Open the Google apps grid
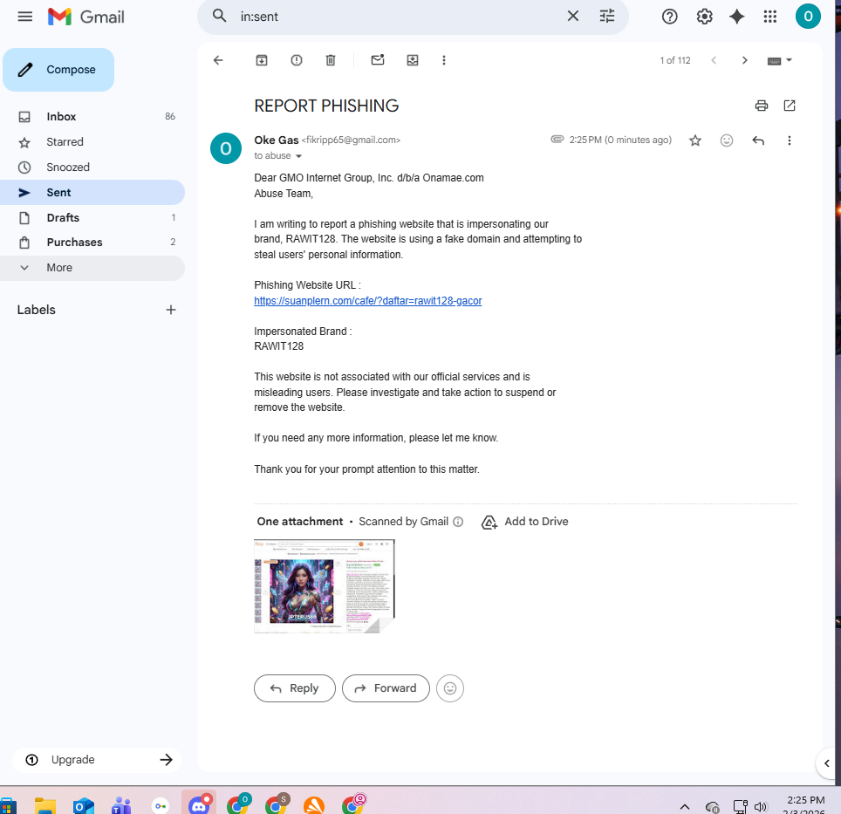Screen dimensions: 841x814 point(770,17)
